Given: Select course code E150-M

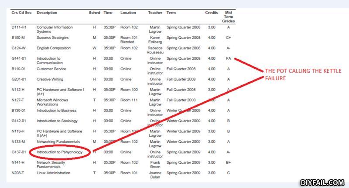Looking at the screenshot, I should pos(18,38).
